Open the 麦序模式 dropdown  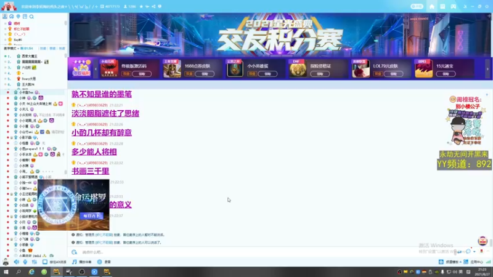click(x=11, y=49)
